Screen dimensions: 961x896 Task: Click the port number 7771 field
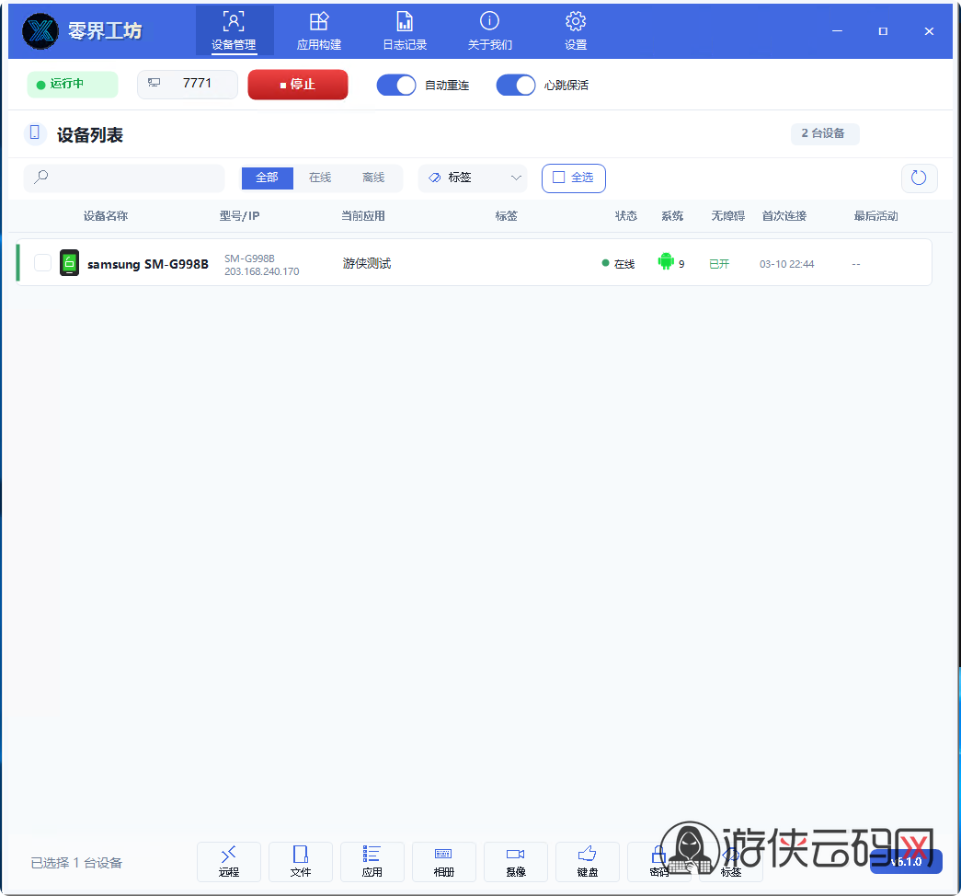pyautogui.click(x=197, y=84)
